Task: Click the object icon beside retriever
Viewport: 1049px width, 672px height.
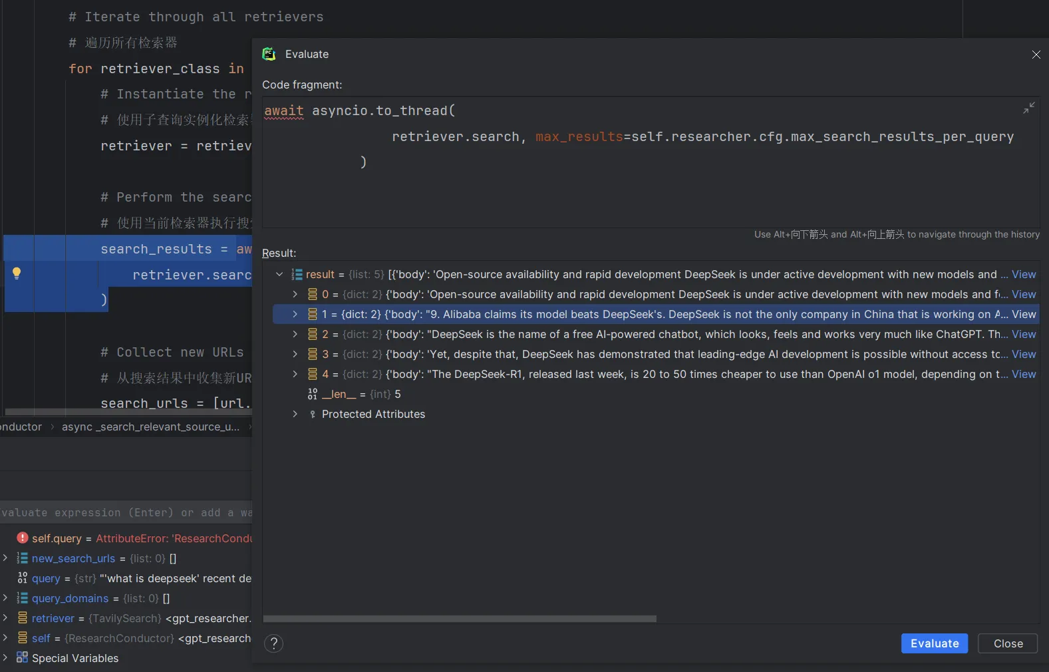Action: (x=22, y=618)
